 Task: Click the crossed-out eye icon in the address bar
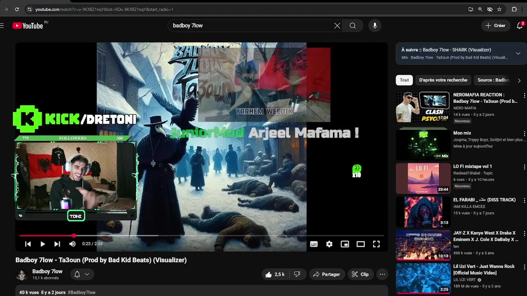pyautogui.click(x=490, y=9)
